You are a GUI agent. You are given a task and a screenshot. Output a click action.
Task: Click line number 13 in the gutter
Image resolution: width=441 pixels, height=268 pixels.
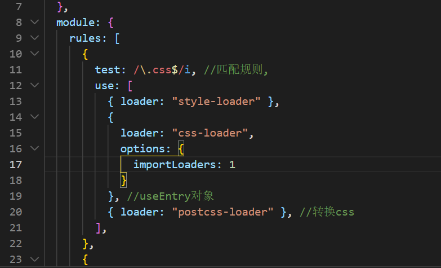tap(16, 101)
